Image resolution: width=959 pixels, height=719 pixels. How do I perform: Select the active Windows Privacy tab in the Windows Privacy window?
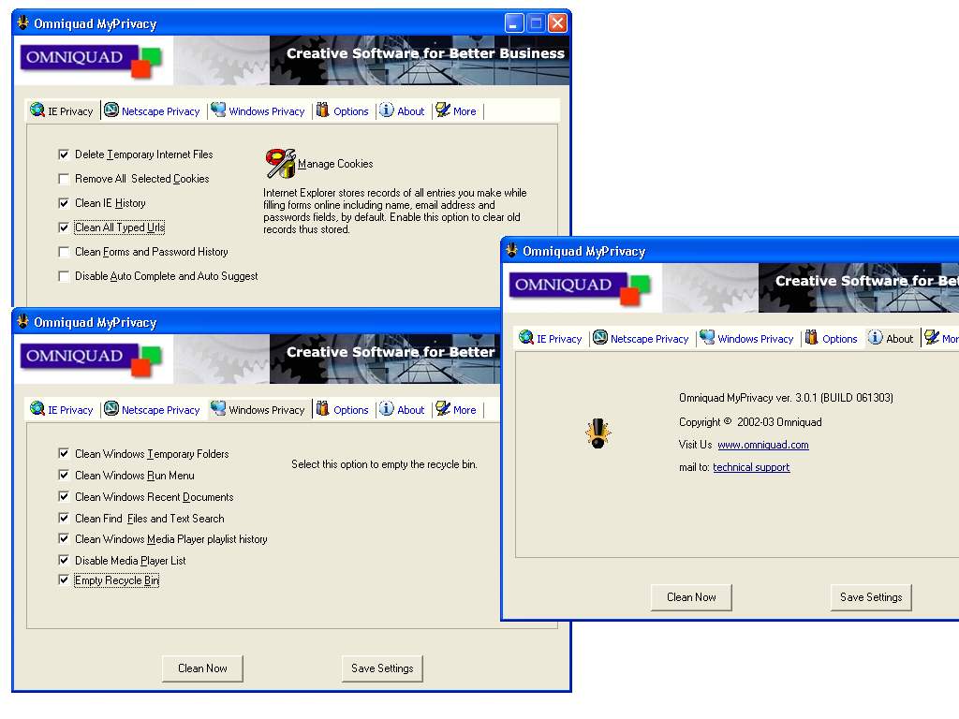click(x=258, y=410)
